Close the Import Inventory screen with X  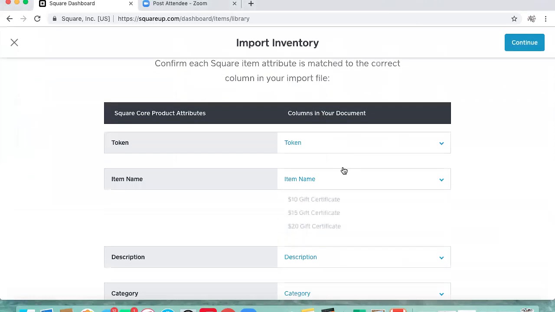[14, 42]
